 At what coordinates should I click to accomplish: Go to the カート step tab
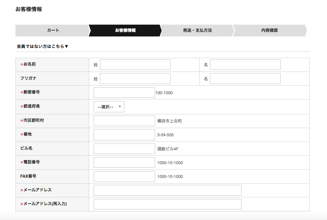53,31
